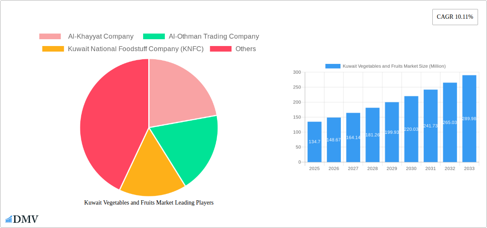Click the 2031 bar labeled 241.73
487x228 pixels.
(431, 126)
